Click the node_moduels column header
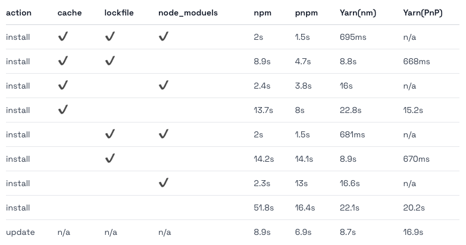 click(188, 12)
